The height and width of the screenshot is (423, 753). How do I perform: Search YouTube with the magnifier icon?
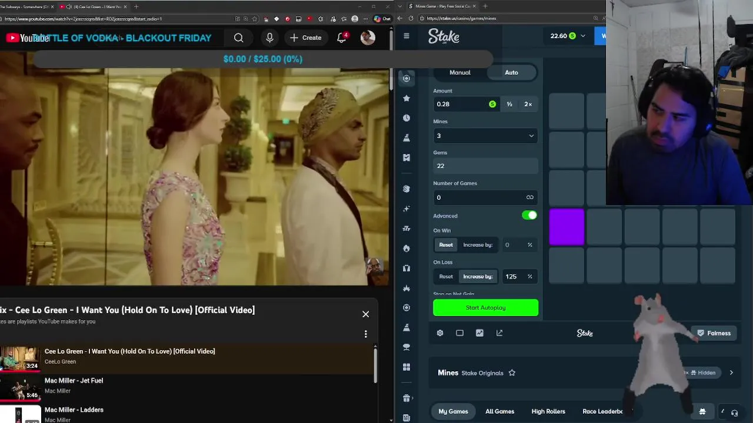point(238,38)
